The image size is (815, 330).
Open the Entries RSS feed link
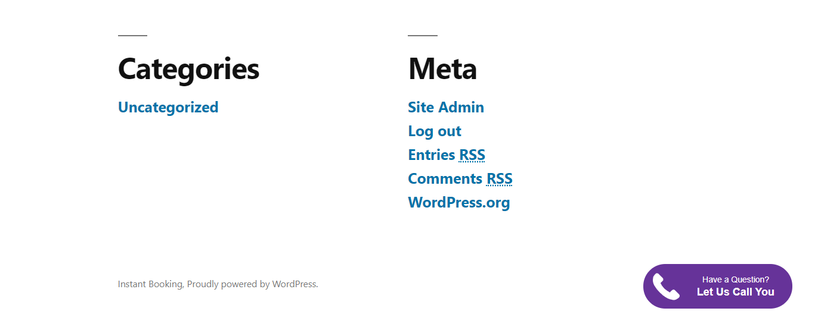(447, 155)
